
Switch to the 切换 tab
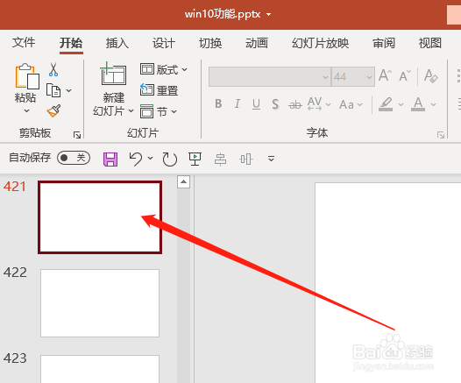point(210,43)
